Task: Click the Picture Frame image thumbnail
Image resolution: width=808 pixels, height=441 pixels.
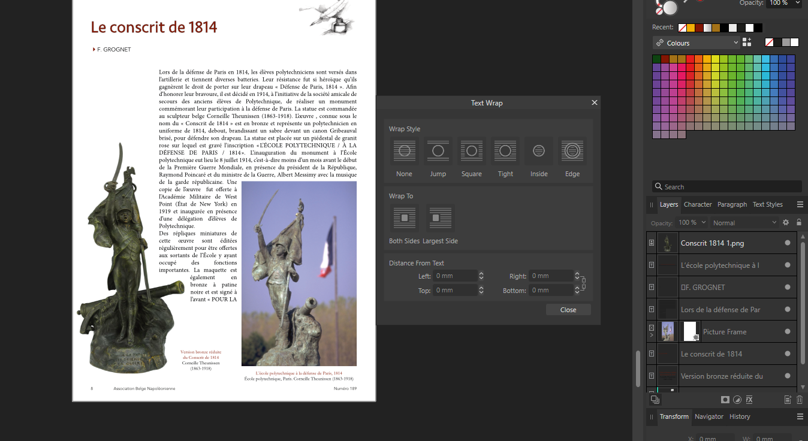Action: pos(668,331)
